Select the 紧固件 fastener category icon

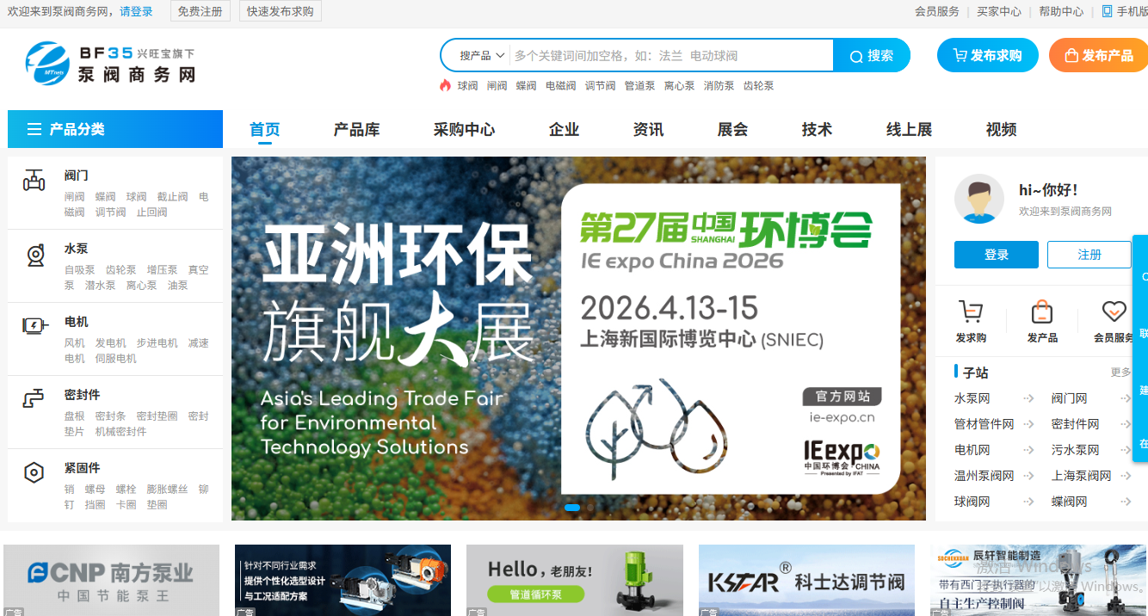(34, 471)
